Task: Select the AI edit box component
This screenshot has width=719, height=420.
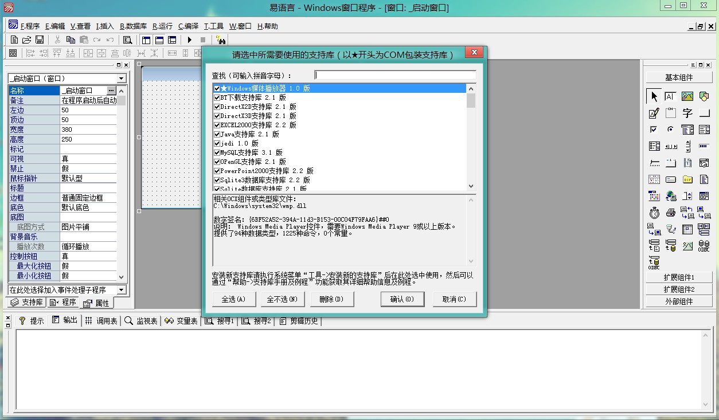Action: (670, 96)
